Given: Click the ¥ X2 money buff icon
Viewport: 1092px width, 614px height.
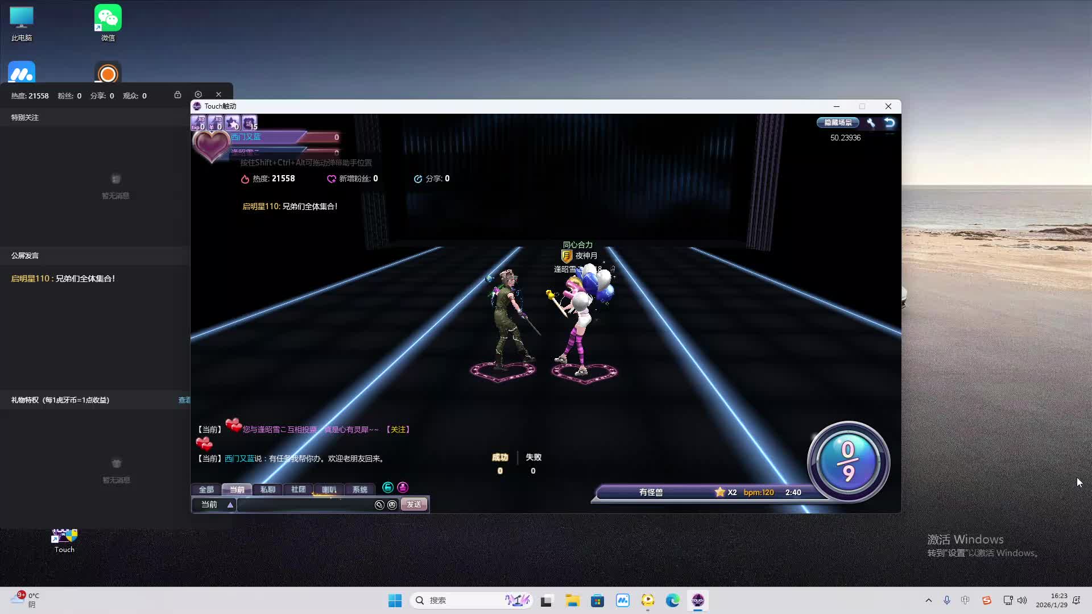Looking at the screenshot, I should (x=215, y=123).
